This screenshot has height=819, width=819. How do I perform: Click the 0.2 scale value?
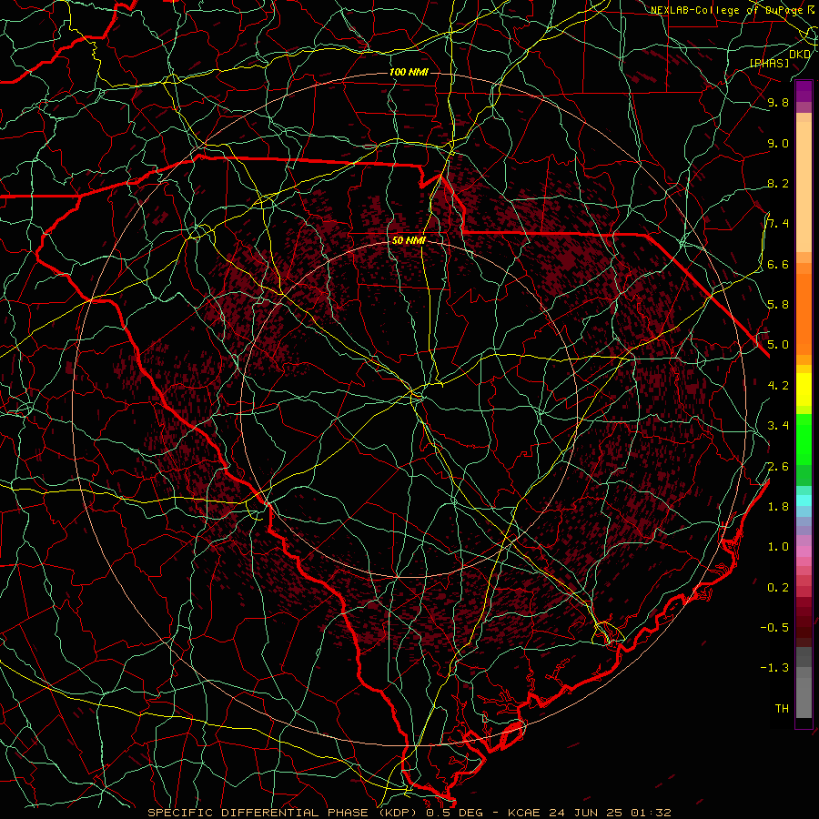pyautogui.click(x=778, y=587)
